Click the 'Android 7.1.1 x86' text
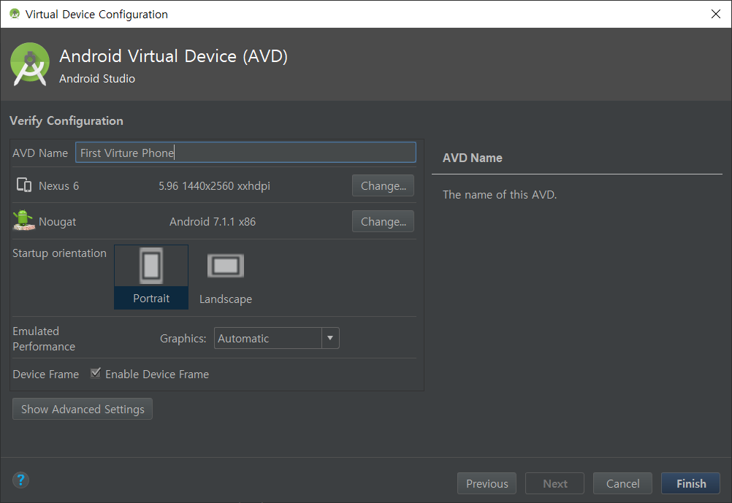This screenshot has height=503, width=732. pyautogui.click(x=213, y=222)
